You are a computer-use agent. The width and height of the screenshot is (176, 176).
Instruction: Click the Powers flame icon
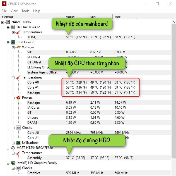click(18, 97)
